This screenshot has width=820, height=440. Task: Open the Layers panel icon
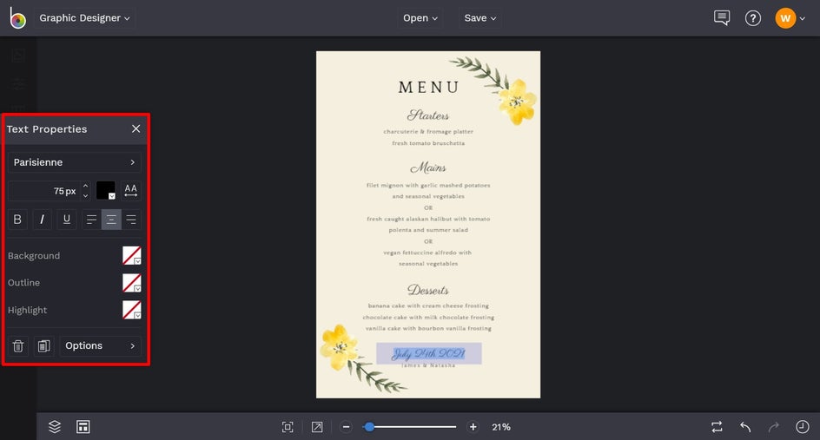[x=55, y=427]
